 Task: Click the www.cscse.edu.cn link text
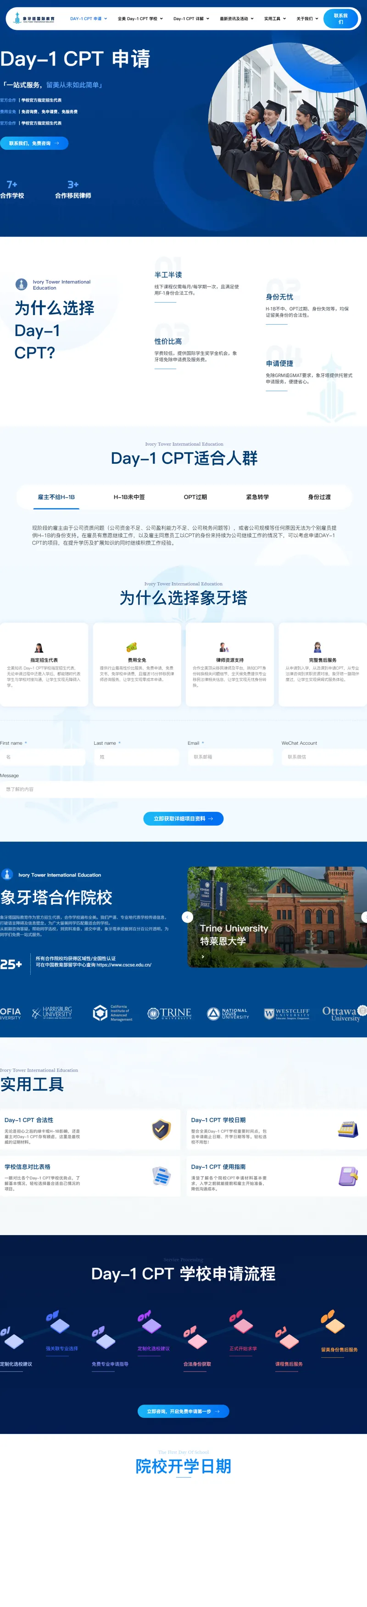pos(124,965)
